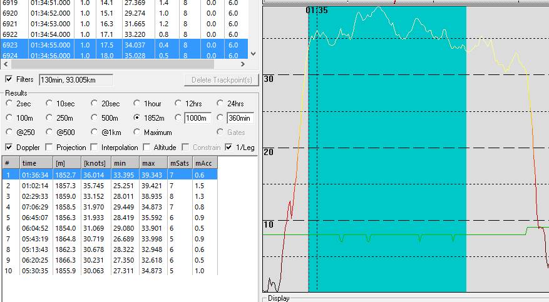Sort results by the [knots] column header
The height and width of the screenshot is (302, 549).
tap(96, 163)
